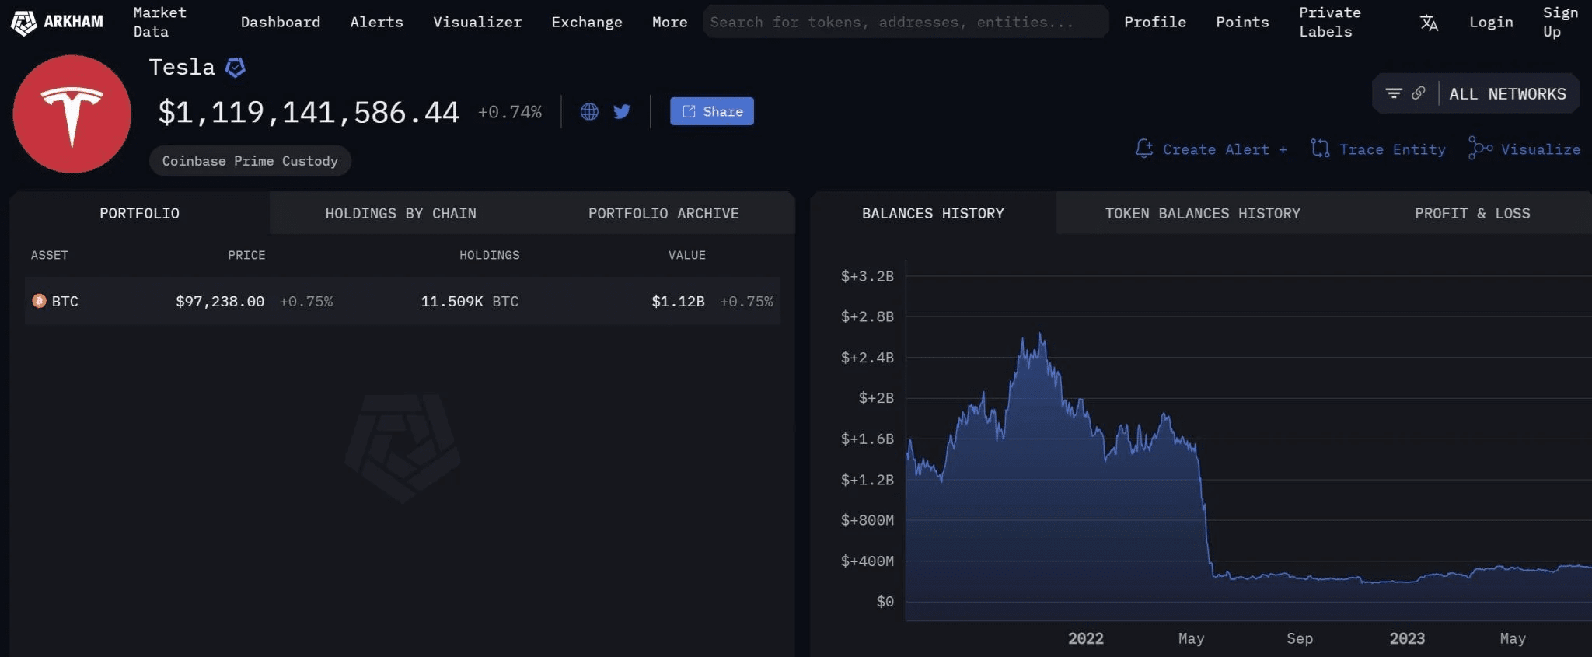Image resolution: width=1592 pixels, height=657 pixels.
Task: Open Token Balances History tab
Action: tap(1203, 213)
